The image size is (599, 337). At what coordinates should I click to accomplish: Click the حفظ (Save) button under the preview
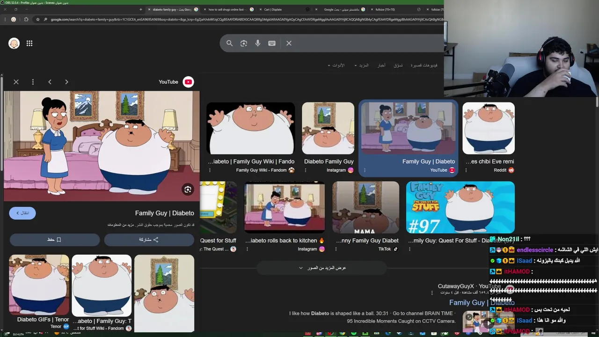(54, 240)
